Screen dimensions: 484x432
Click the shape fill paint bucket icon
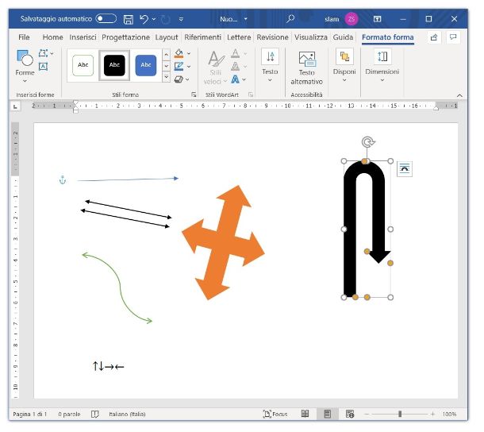(x=179, y=54)
